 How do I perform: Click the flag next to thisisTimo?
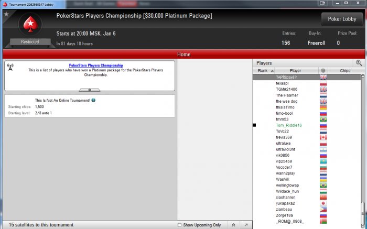(323, 107)
